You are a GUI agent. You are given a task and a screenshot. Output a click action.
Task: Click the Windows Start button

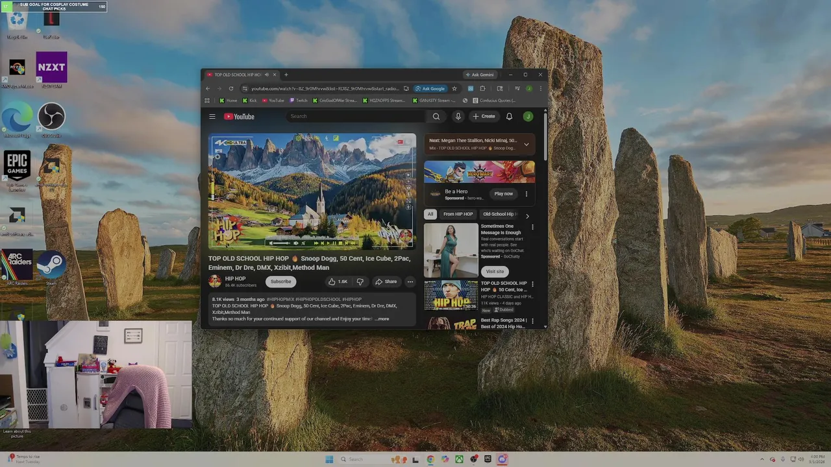coord(329,459)
